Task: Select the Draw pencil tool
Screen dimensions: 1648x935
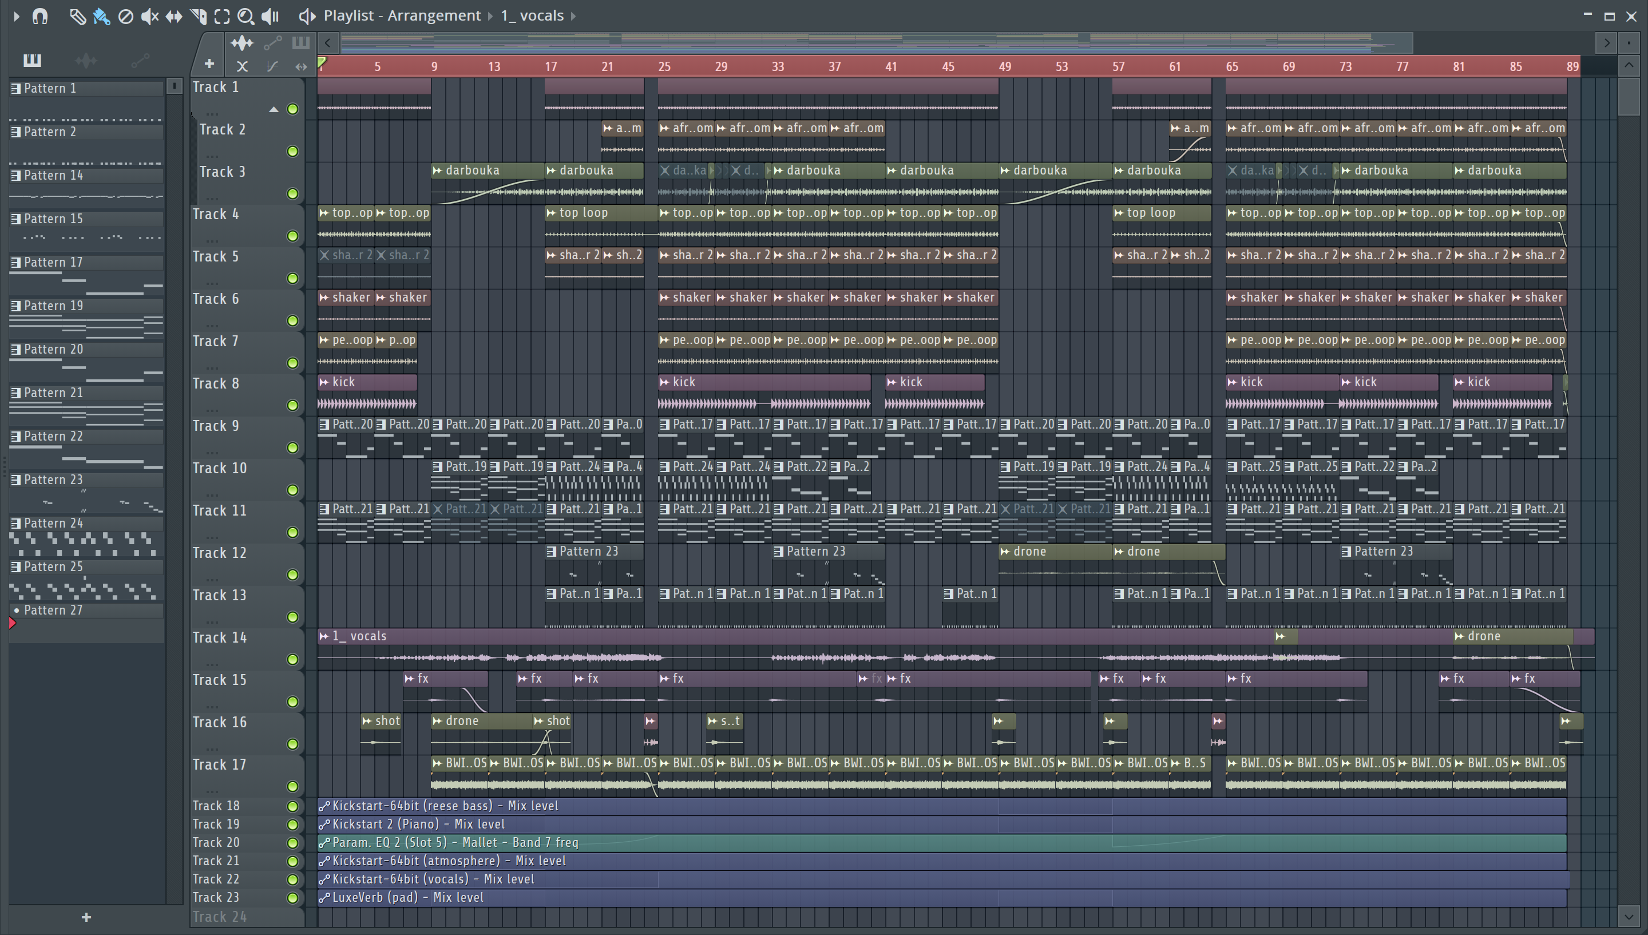Action: pos(77,16)
